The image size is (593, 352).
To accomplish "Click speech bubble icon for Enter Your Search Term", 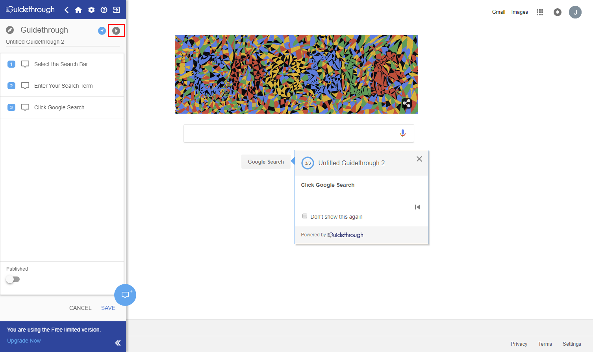I will coord(25,86).
